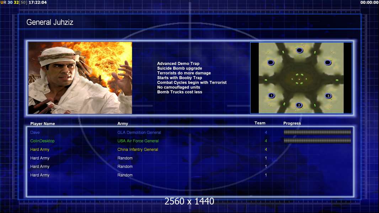
Task: Click start position marker 3 on map
Action: (328, 96)
